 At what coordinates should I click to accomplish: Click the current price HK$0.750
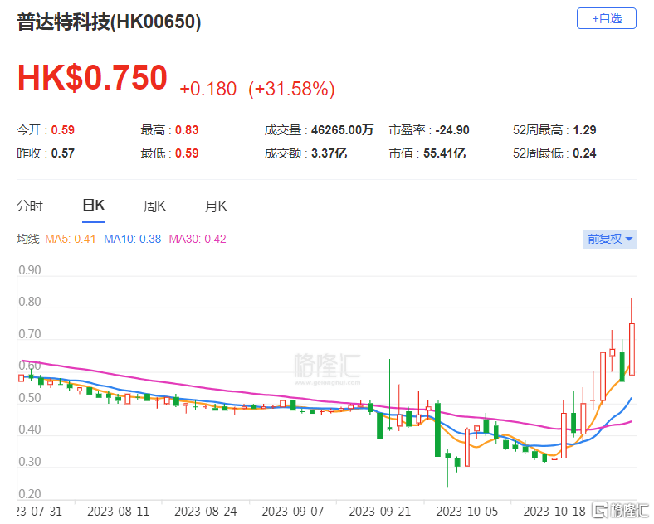(x=92, y=77)
